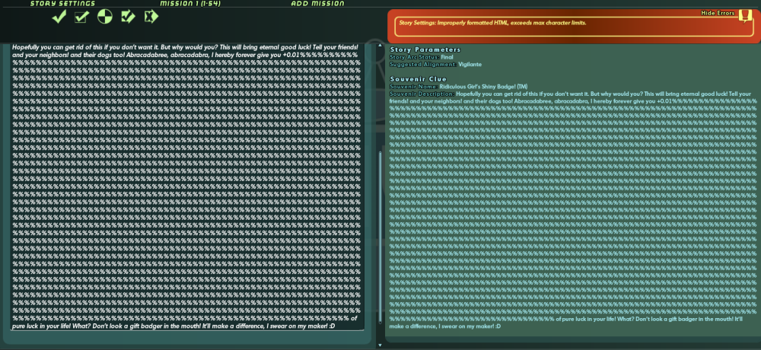The width and height of the screenshot is (761, 350).
Task: Select the Add Mission tab
Action: tap(317, 4)
